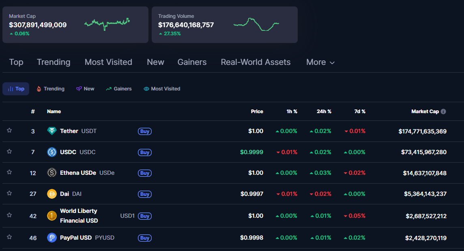The width and height of the screenshot is (464, 251).
Task: Switch to the Gainers main tab
Action: (192, 62)
